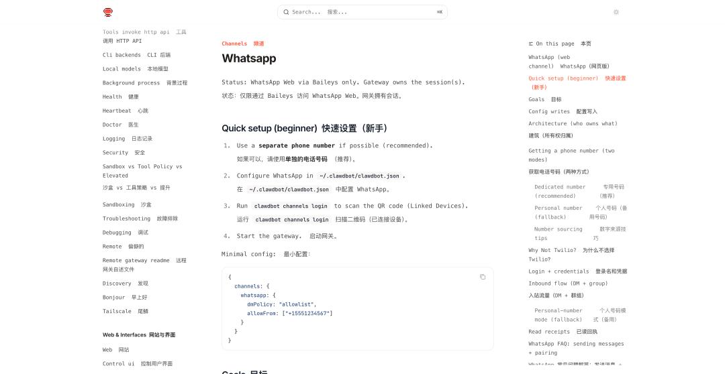Jump to Quick setup (beginner) in contents

coord(577,82)
